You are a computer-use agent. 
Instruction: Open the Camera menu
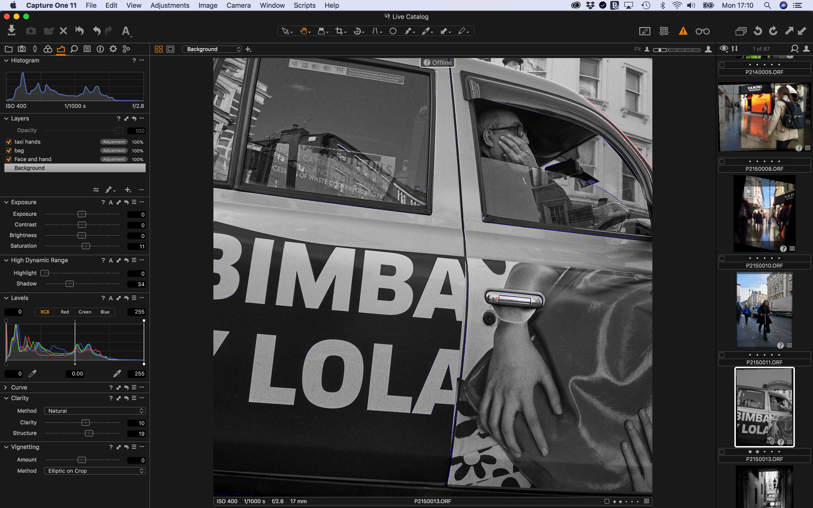coord(239,6)
